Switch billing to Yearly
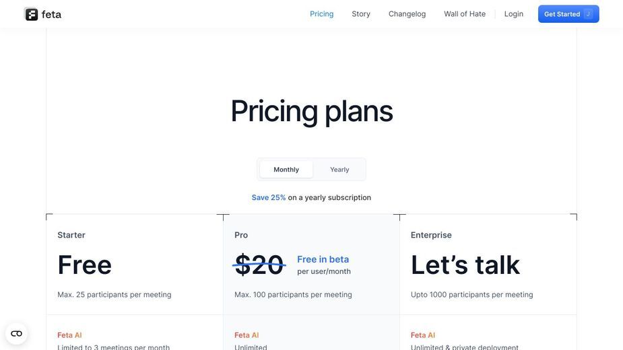The image size is (623, 350). [x=339, y=170]
